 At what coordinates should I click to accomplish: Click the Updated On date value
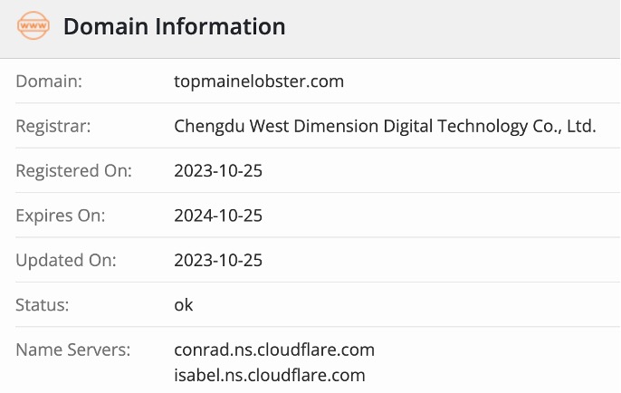pos(218,261)
